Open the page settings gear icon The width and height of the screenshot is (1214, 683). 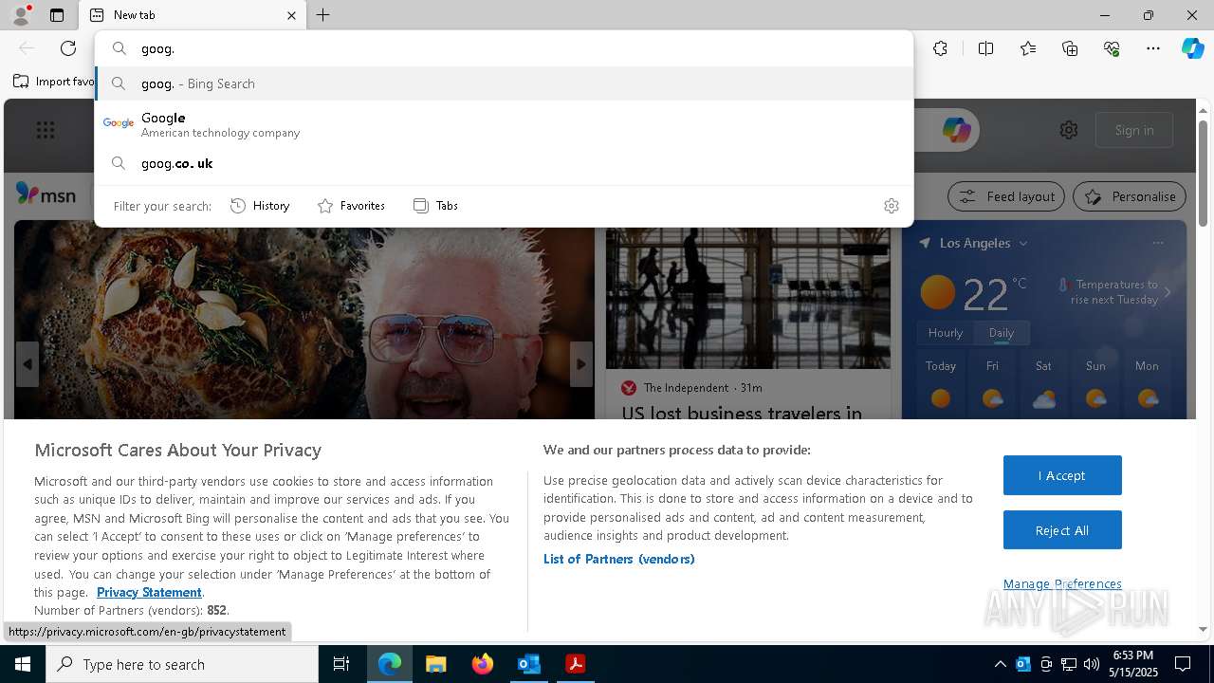(1069, 130)
